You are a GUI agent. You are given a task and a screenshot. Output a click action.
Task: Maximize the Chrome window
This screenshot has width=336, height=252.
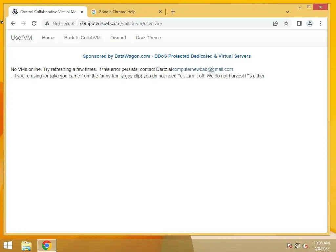coord(309,7)
